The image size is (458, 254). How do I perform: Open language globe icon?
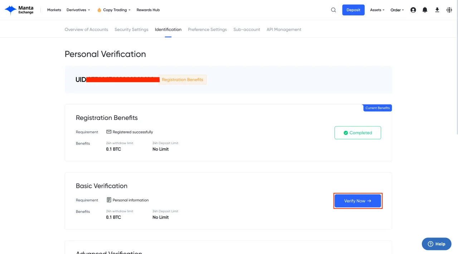[449, 10]
